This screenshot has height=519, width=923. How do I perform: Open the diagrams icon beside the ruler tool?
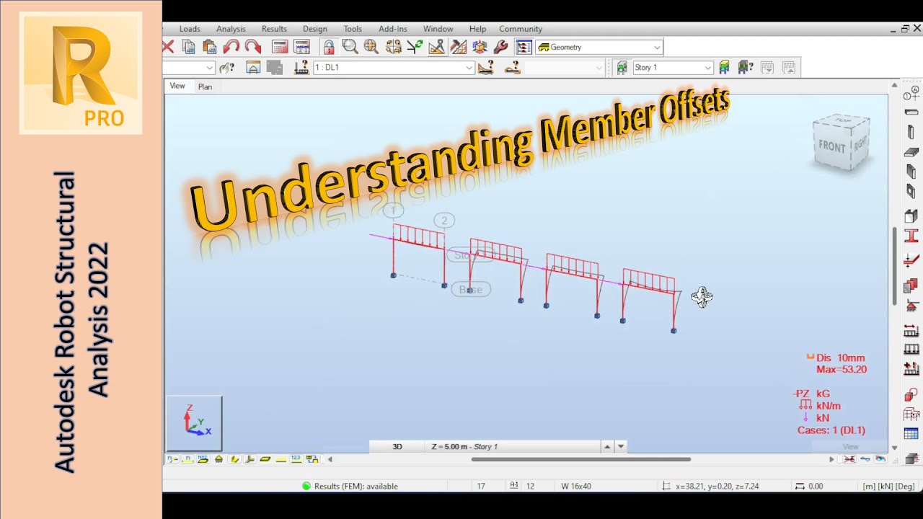458,47
